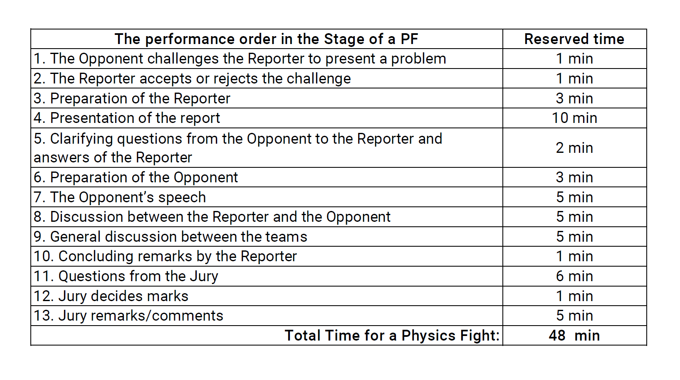Screen dimensions: 680x380
Task: Select 'General discussion between the teams' cell
Action: coord(267,237)
